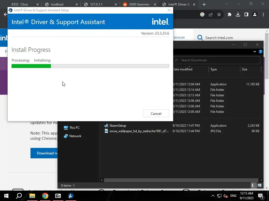Click the Search Intel.com field

tap(219, 38)
